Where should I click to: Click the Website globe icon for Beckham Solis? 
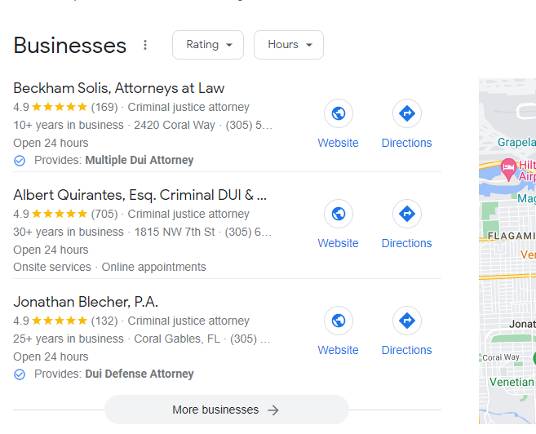(338, 113)
